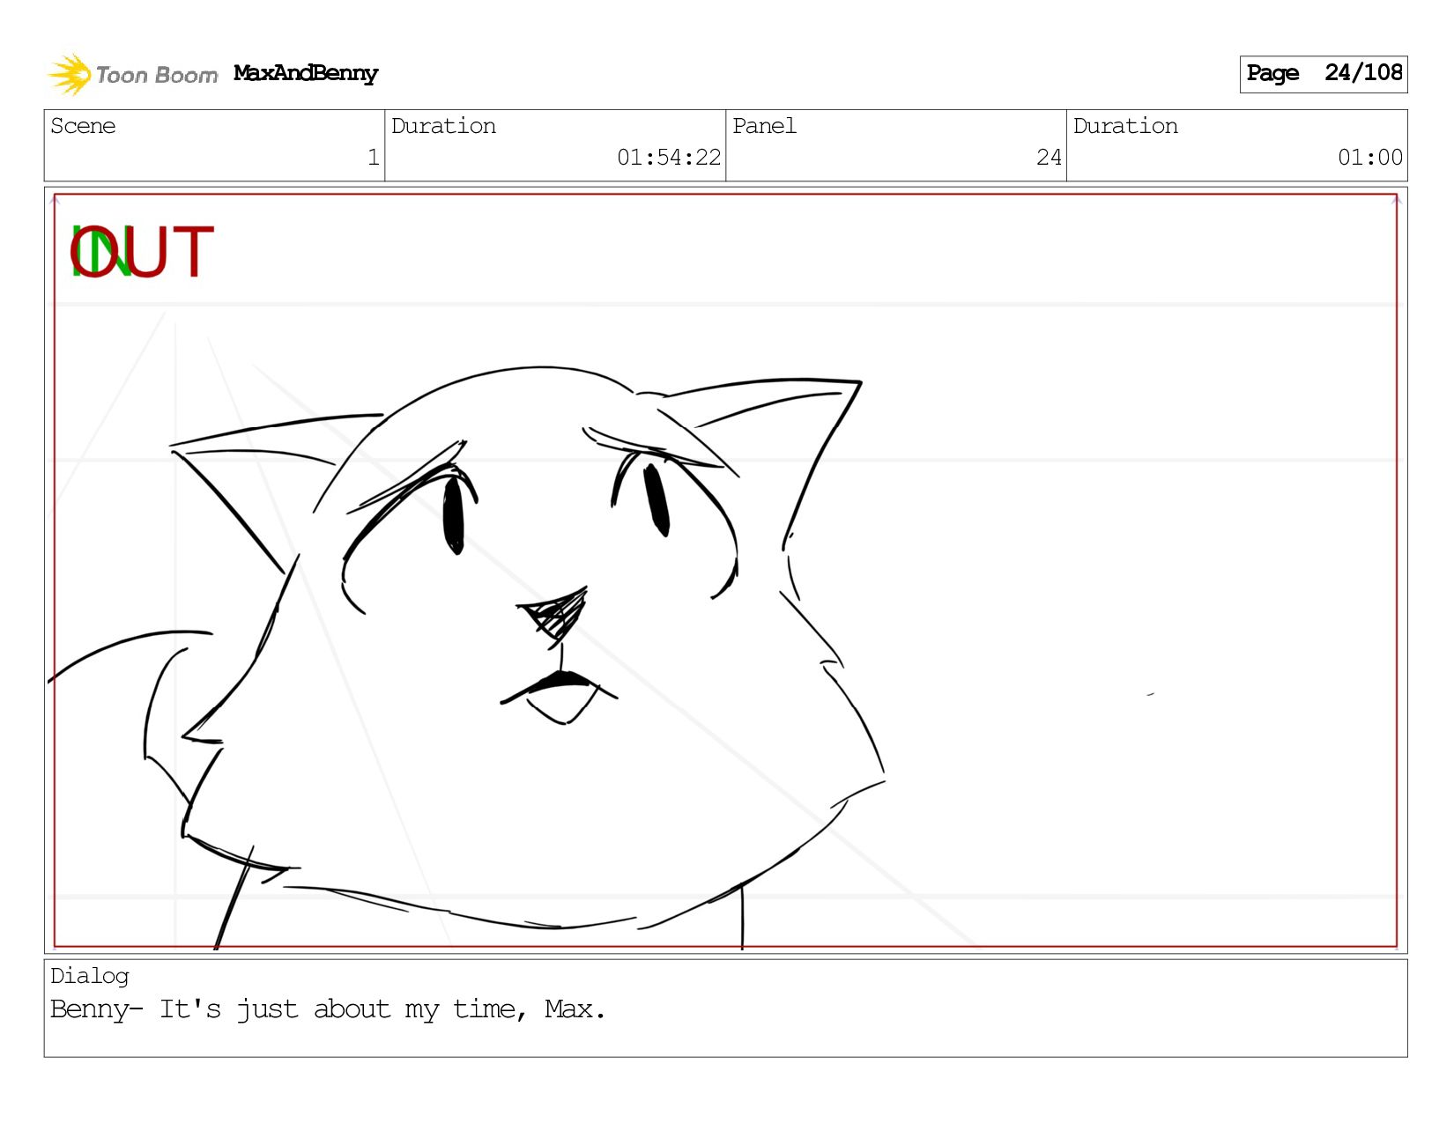Click the MaxAndBenny project title
The image size is (1454, 1123).
click(306, 74)
